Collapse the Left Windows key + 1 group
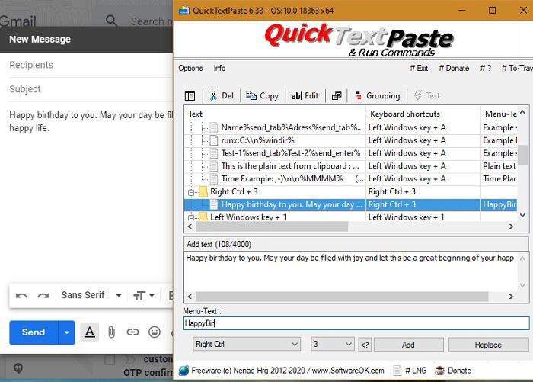533x382 pixels. 191,217
